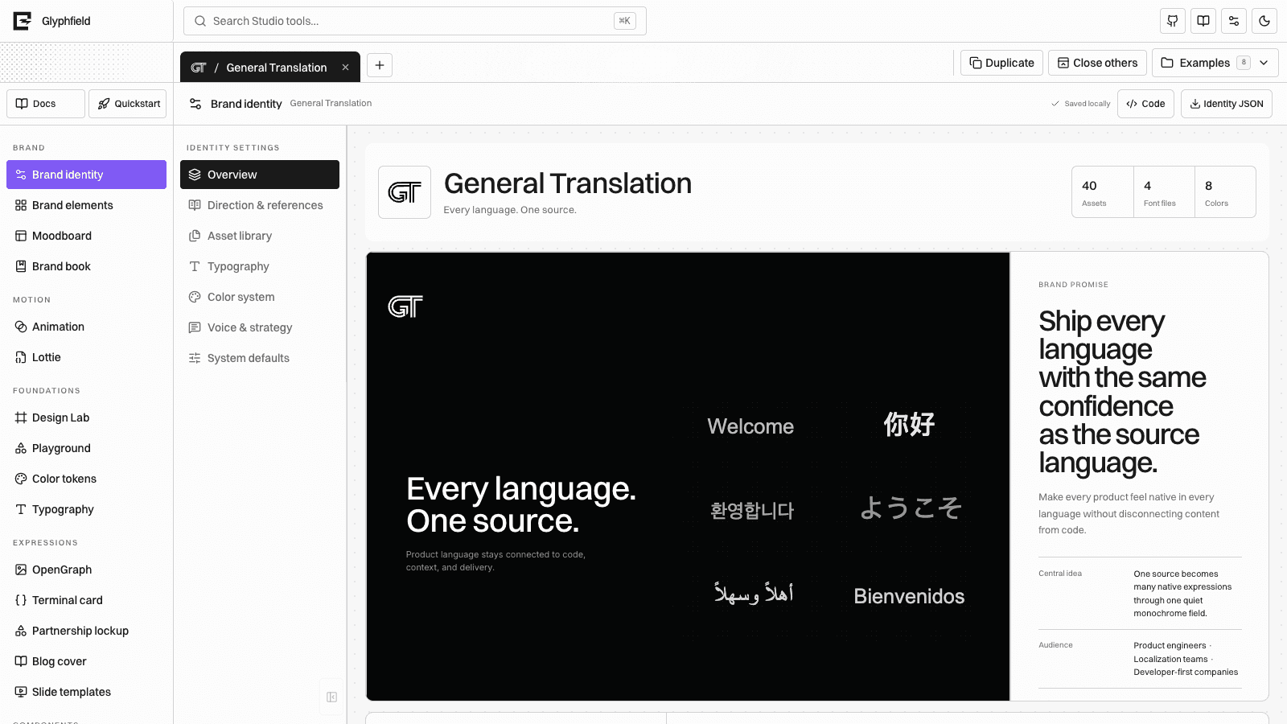This screenshot has height=724, width=1287.
Task: Click the 8 Colors stat
Action: pyautogui.click(x=1225, y=192)
